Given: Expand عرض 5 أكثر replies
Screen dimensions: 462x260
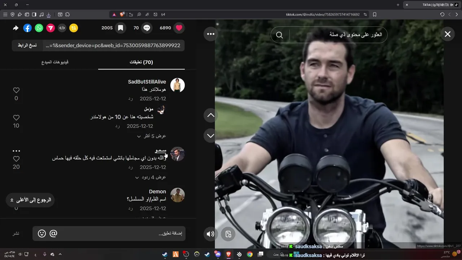Looking at the screenshot, I should pos(152,136).
